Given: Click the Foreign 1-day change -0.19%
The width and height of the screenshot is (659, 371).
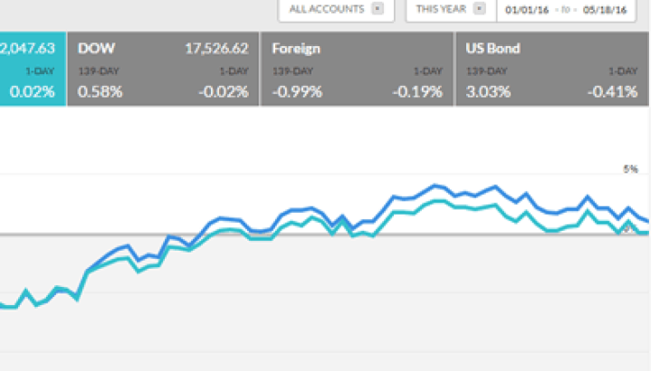Looking at the screenshot, I should pyautogui.click(x=417, y=91).
